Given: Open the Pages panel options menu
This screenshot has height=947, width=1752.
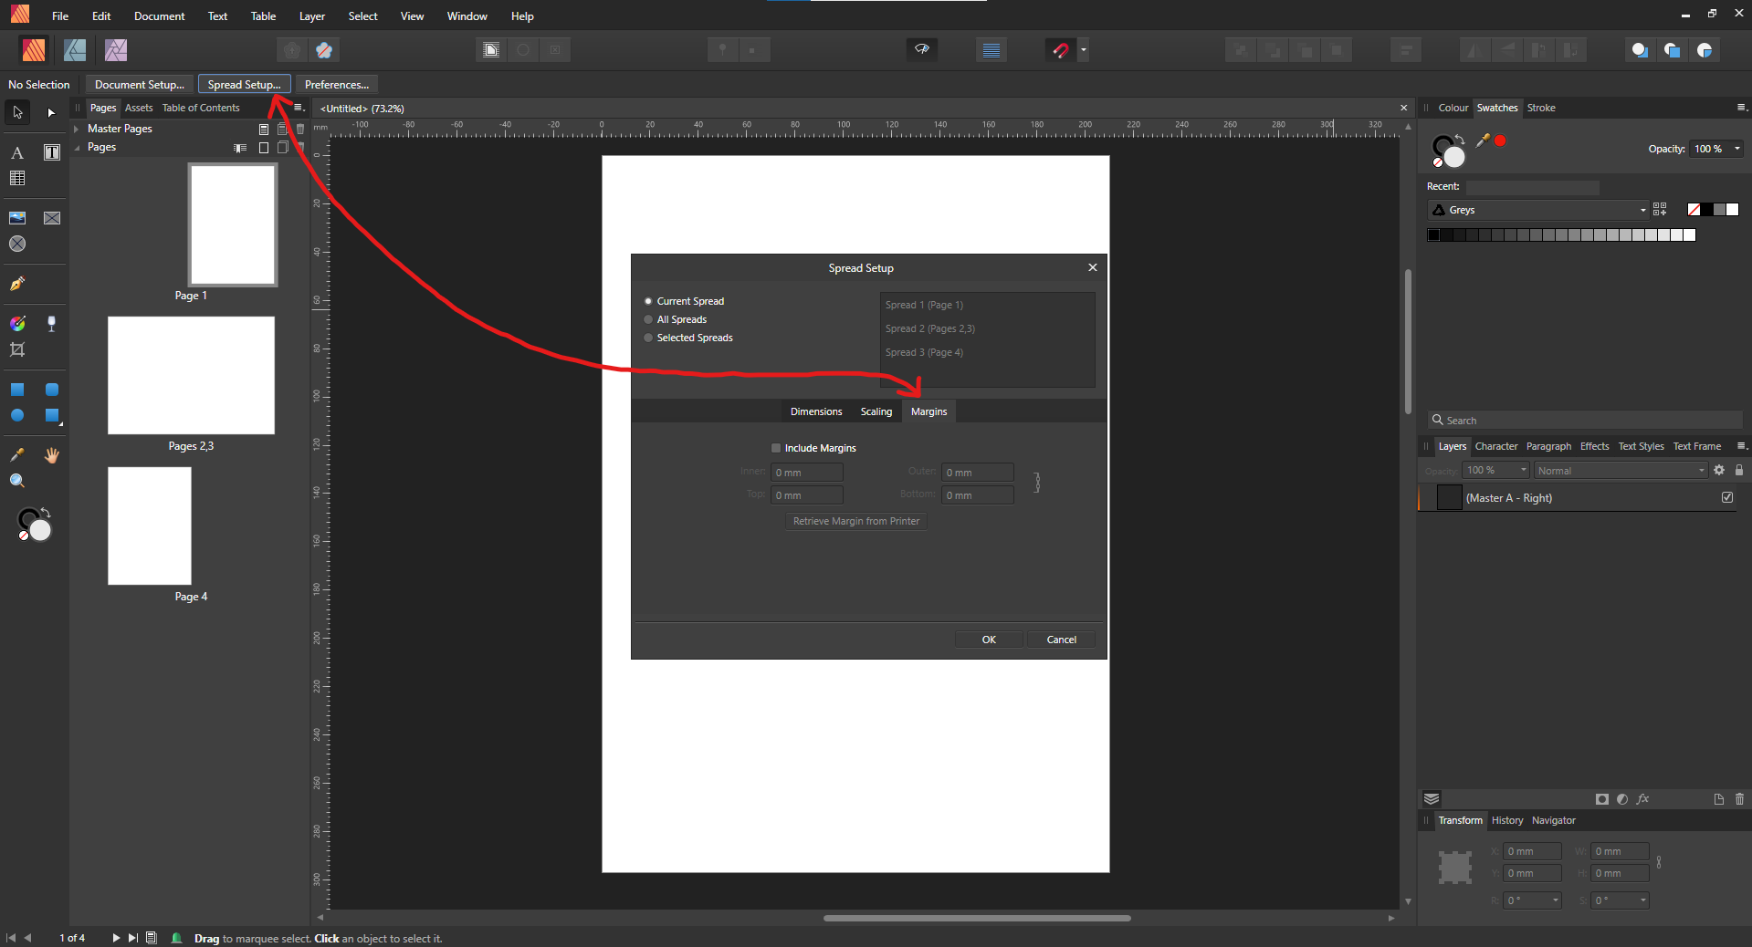Looking at the screenshot, I should click(x=298, y=108).
